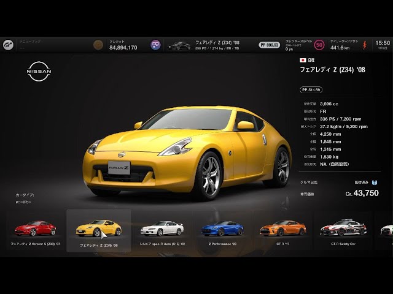Image resolution: width=393 pixels, height=294 pixels.
Task: Click the 336 PS / 7,200 rpm value
Action: click(340, 119)
